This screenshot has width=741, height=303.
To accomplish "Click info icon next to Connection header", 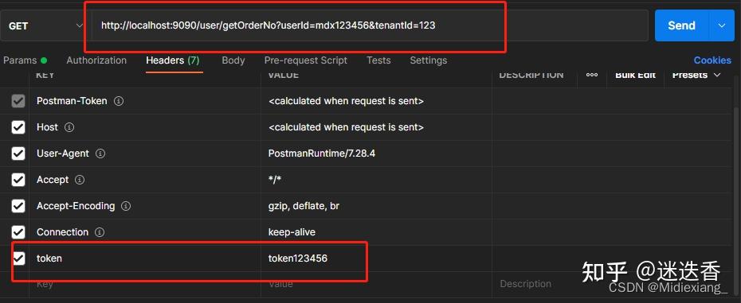I will [x=100, y=232].
